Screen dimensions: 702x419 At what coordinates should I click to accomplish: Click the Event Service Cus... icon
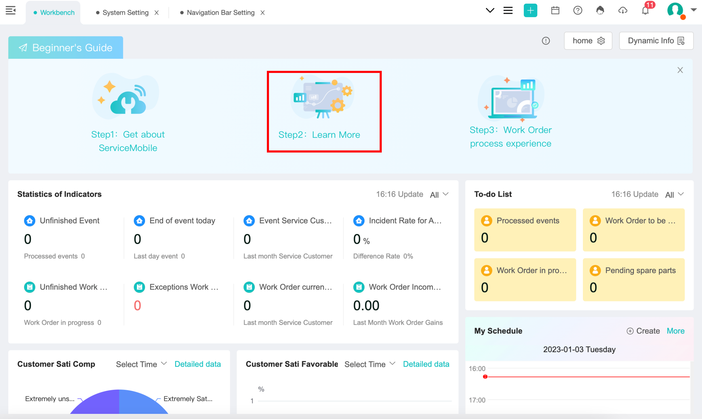coord(249,221)
